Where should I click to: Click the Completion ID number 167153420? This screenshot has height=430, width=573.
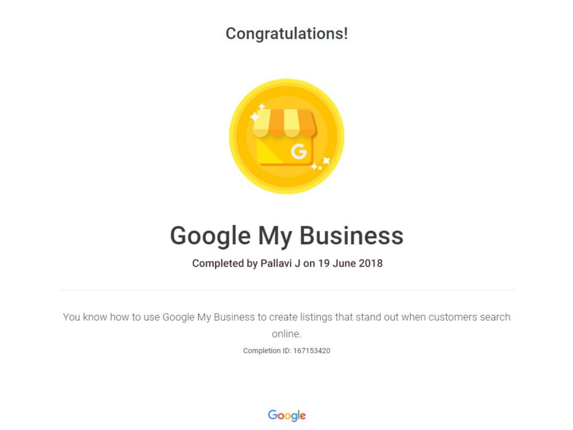[312, 351]
